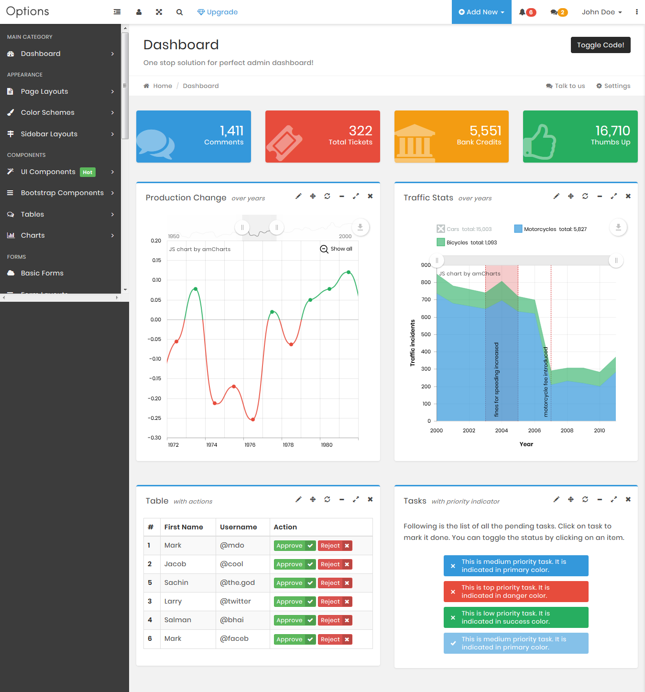Toggle the top priority danger task
Viewport: 645px width, 692px height.
click(516, 592)
